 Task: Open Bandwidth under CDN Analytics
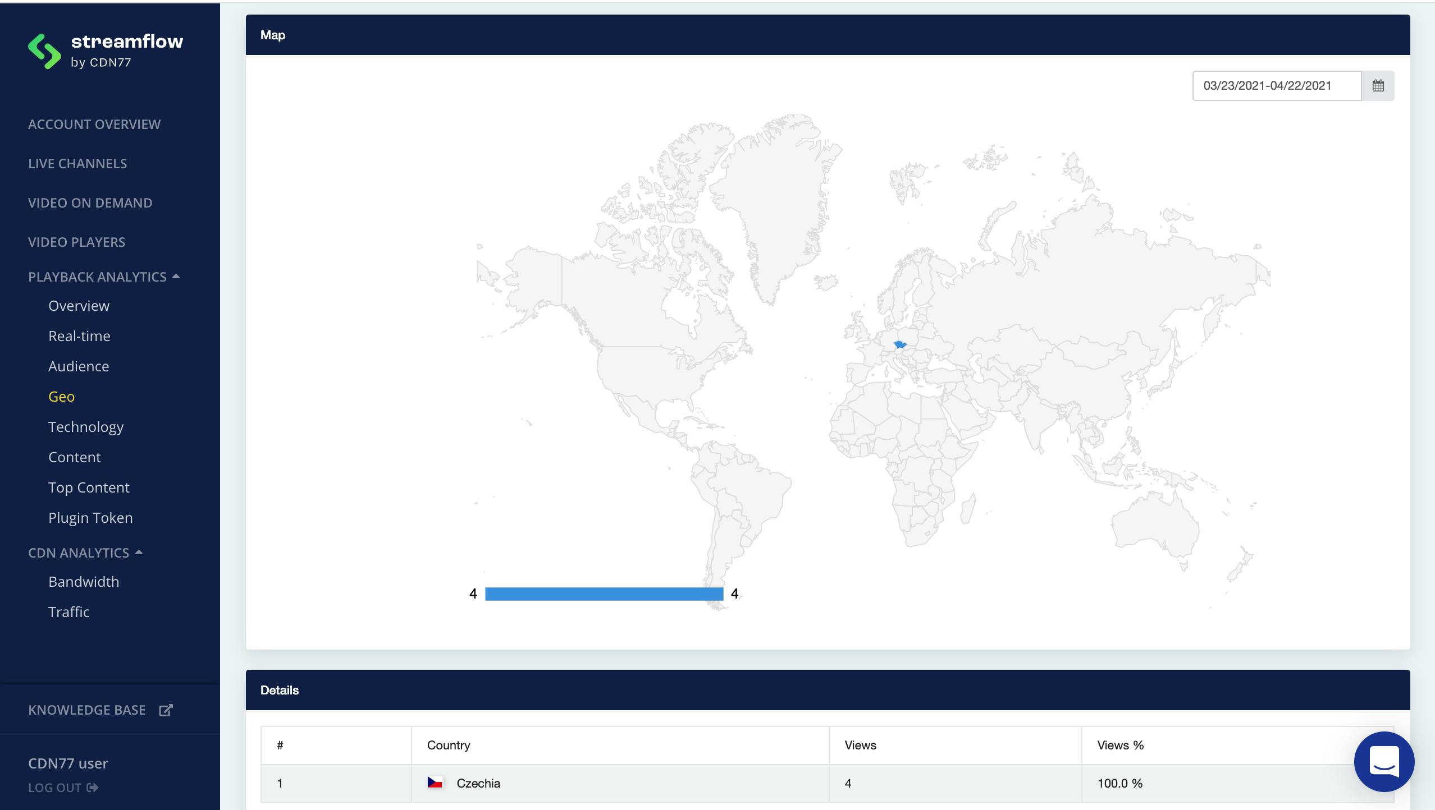coord(84,582)
